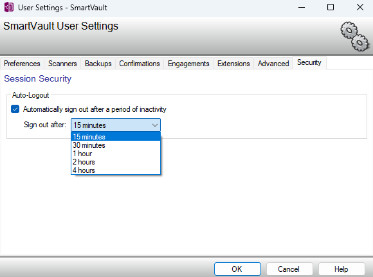
Task: Click the gears settings icon in header
Action: (x=355, y=36)
